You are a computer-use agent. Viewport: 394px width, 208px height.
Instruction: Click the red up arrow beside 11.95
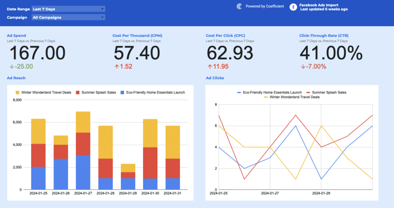point(210,67)
